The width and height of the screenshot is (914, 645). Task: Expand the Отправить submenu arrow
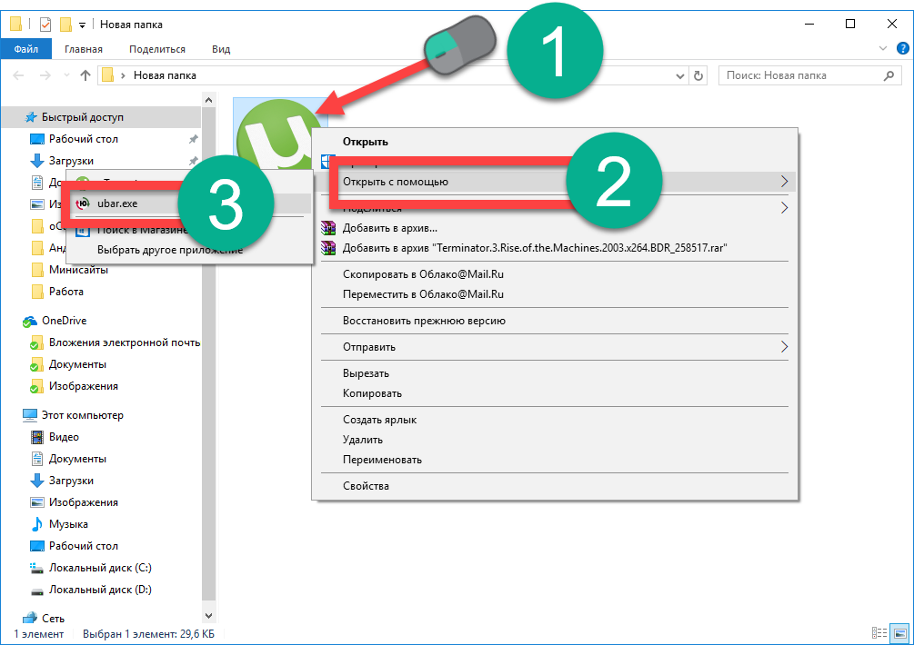[x=784, y=347]
